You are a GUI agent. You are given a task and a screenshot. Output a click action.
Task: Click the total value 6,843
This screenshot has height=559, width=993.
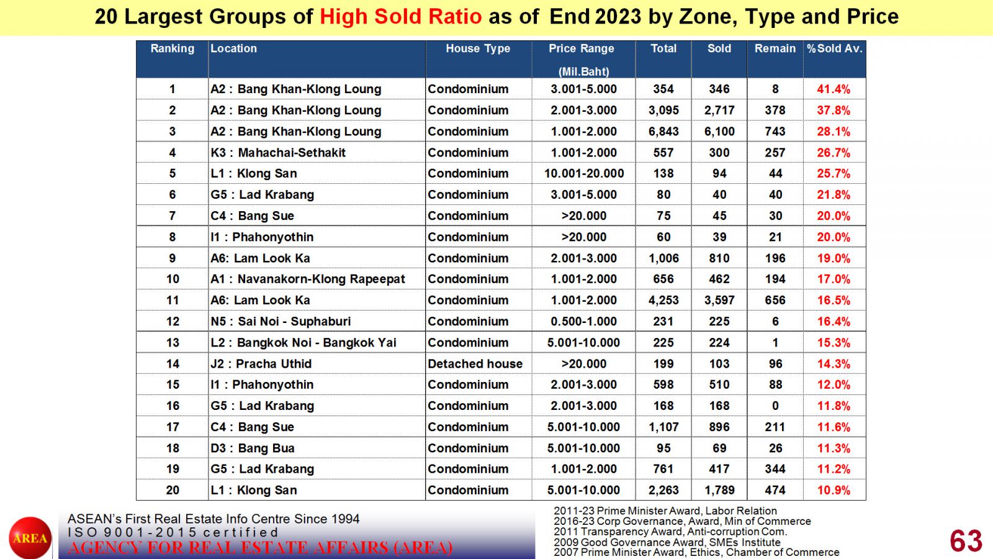(663, 132)
